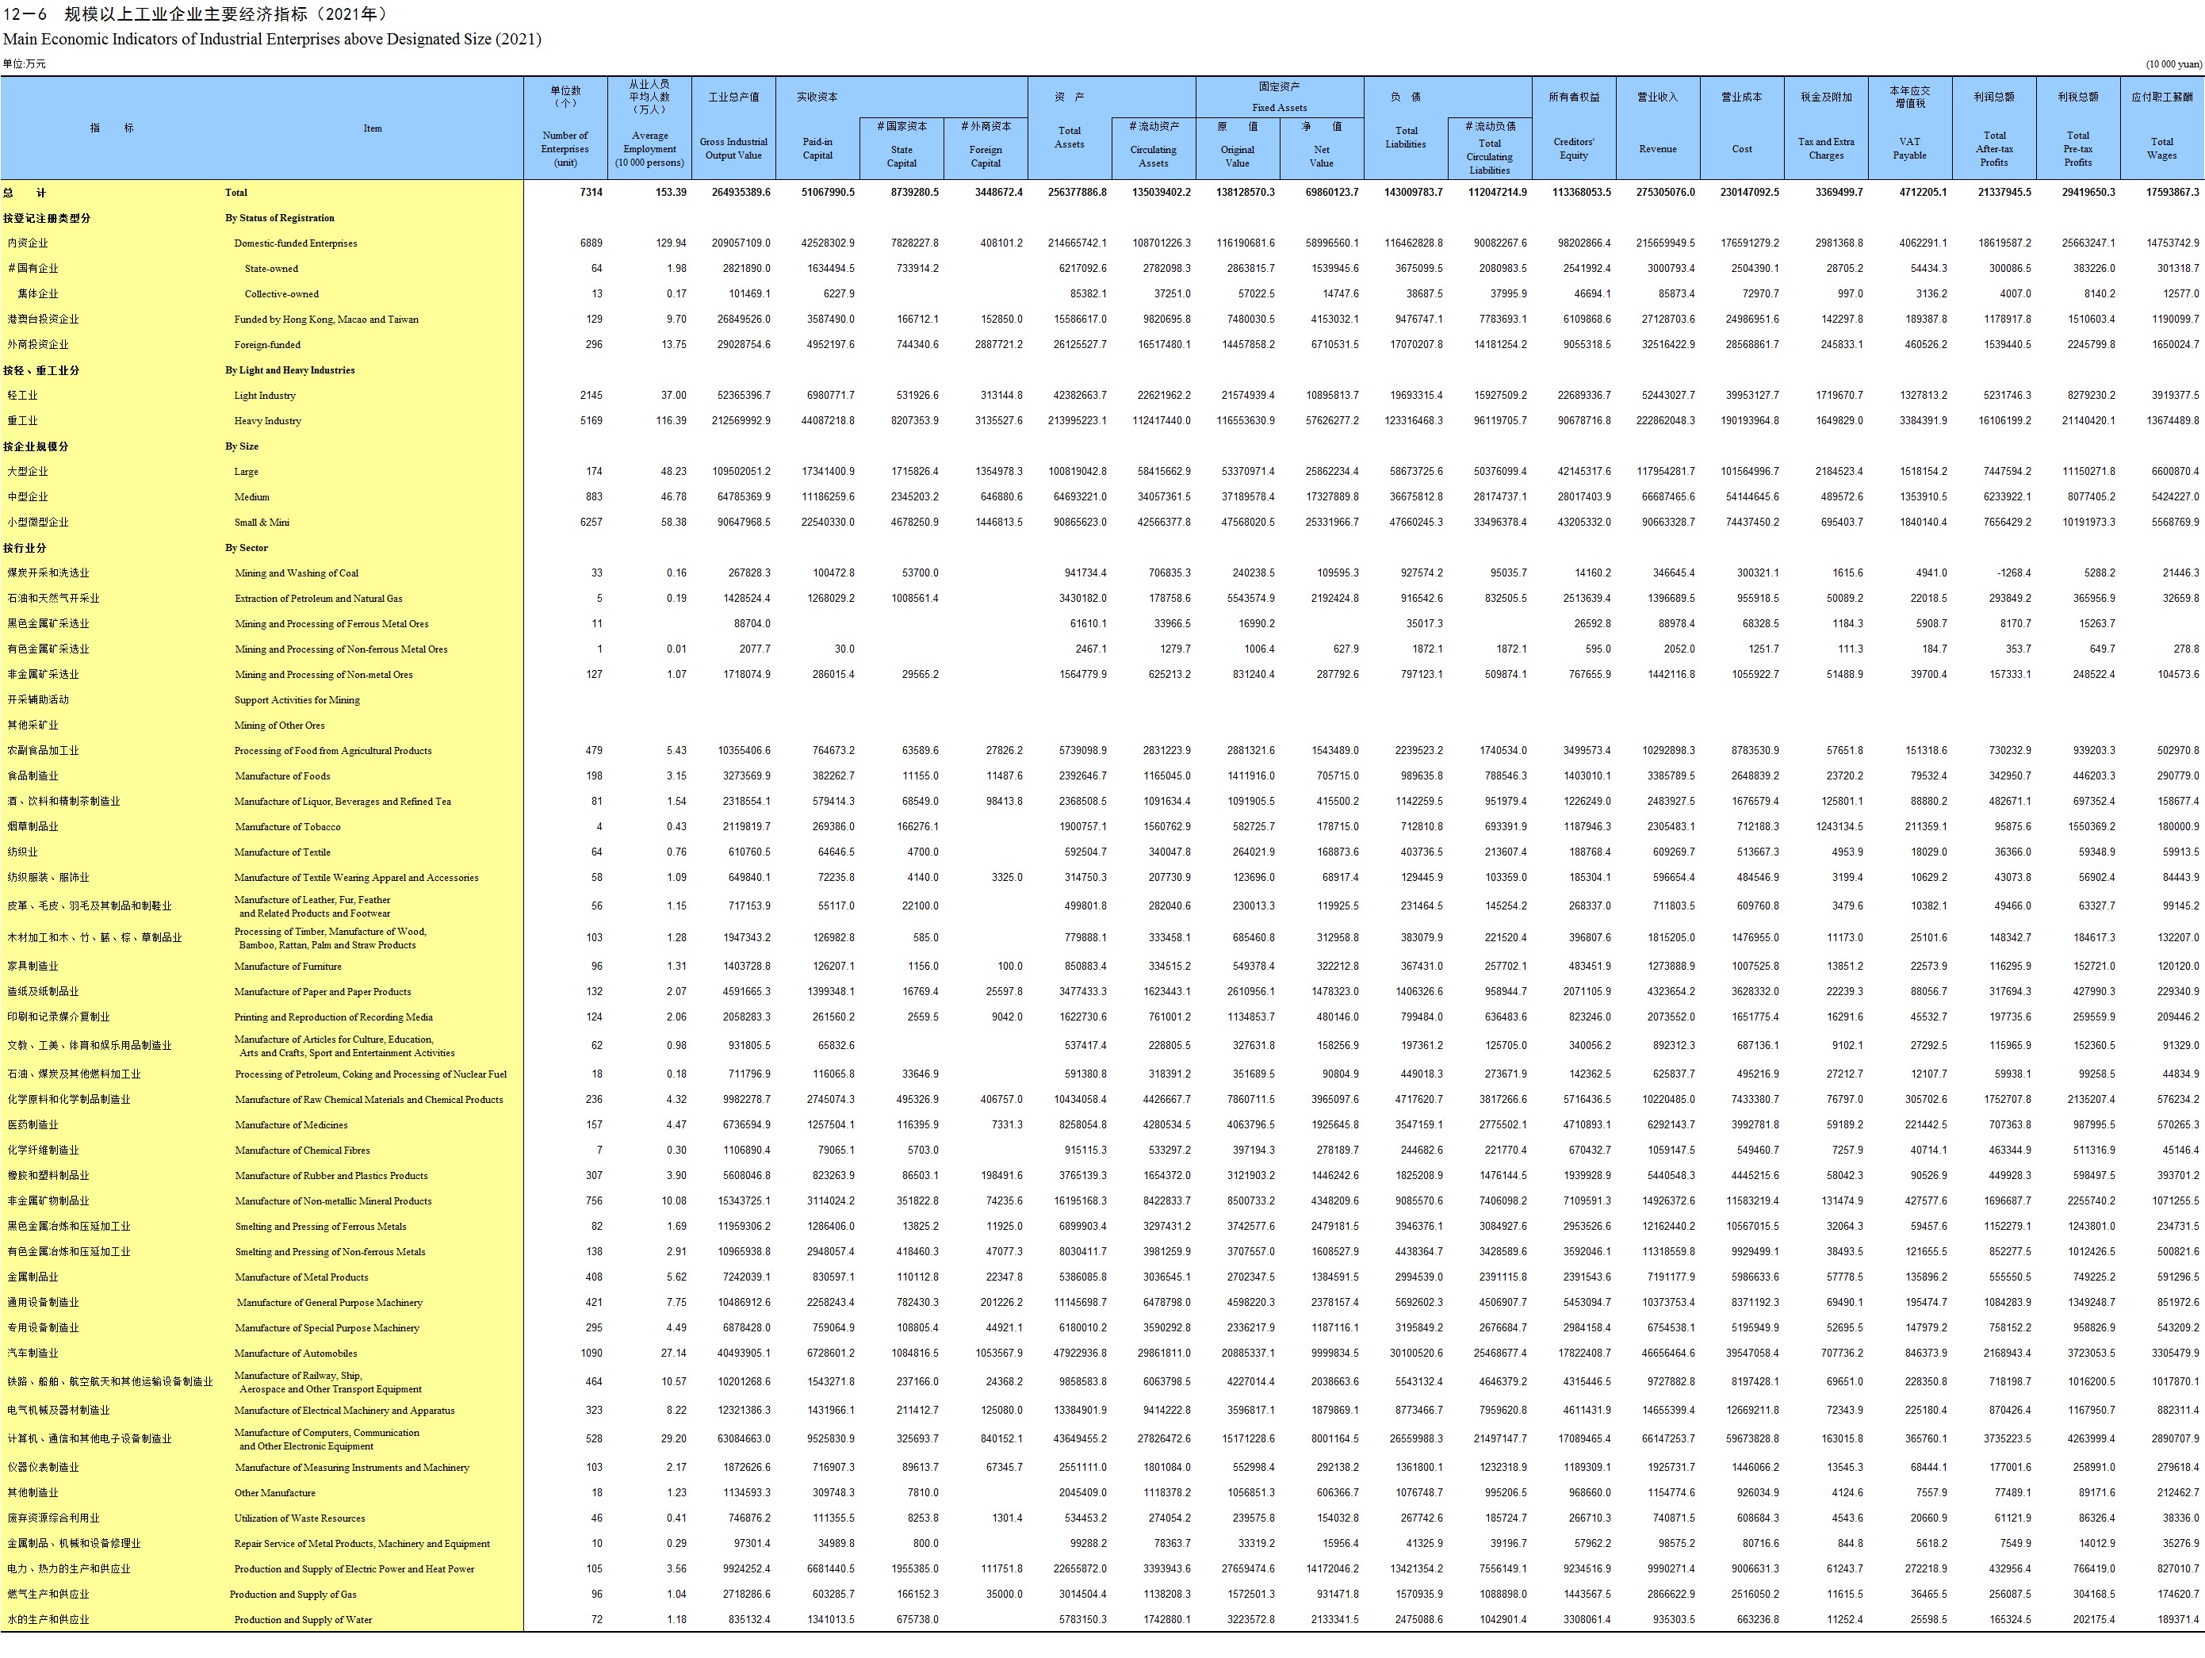Click the '(10 000 yuan)' unit label
The height and width of the screenshot is (1658, 2205).
tap(2174, 63)
